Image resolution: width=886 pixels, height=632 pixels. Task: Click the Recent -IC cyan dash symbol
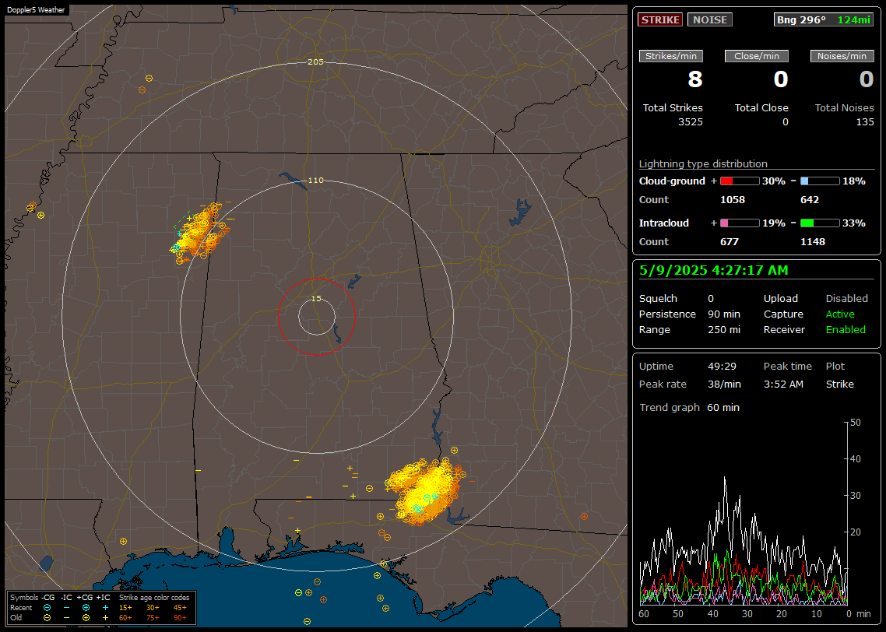67,608
